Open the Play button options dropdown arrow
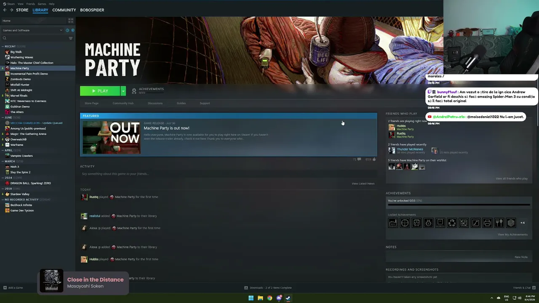 point(123,91)
